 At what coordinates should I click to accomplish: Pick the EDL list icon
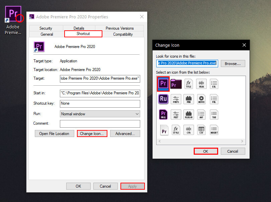[x=214, y=84]
